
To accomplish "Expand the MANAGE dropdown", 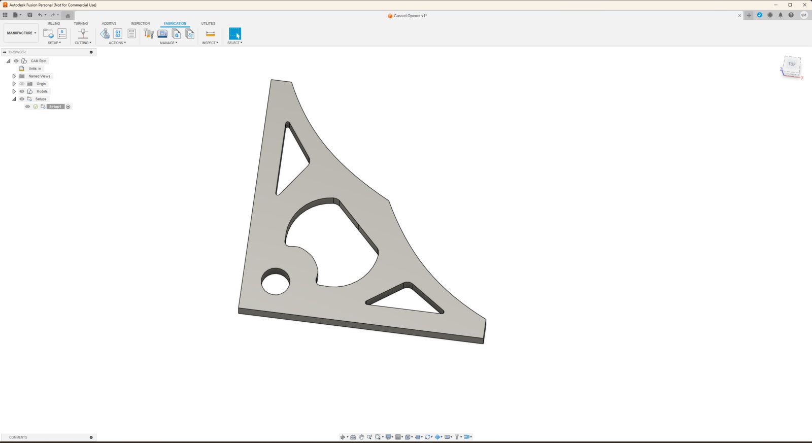I will pyautogui.click(x=169, y=43).
